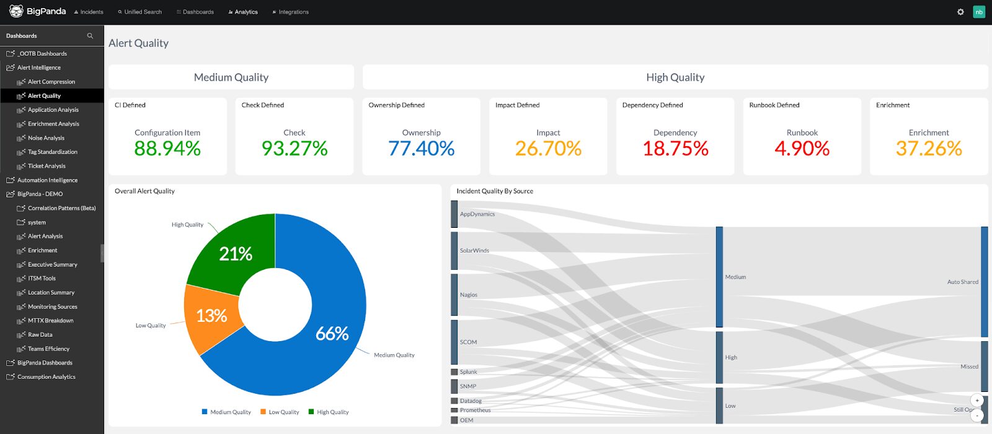Click the SCOM source node
The image size is (992, 434).
coord(454,342)
